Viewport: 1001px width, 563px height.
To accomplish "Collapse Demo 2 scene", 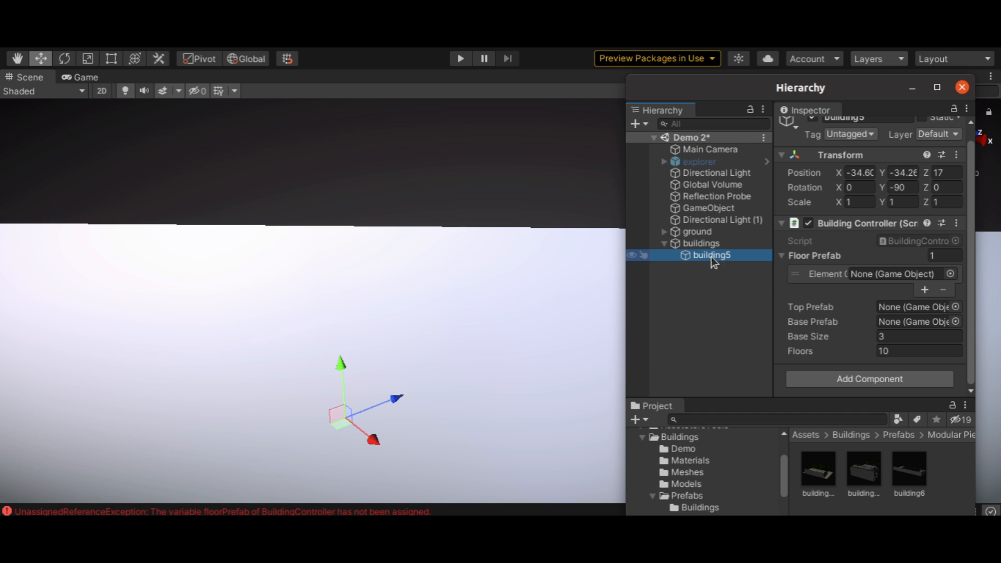I will point(654,138).
